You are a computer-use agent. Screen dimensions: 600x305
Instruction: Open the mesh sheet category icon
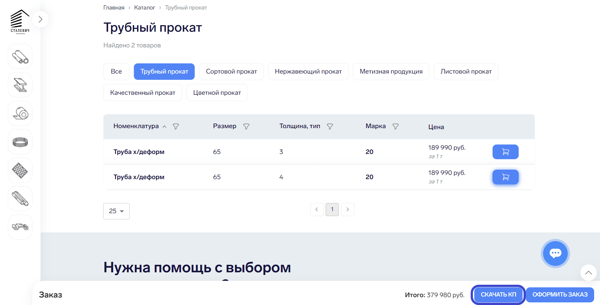(x=20, y=170)
